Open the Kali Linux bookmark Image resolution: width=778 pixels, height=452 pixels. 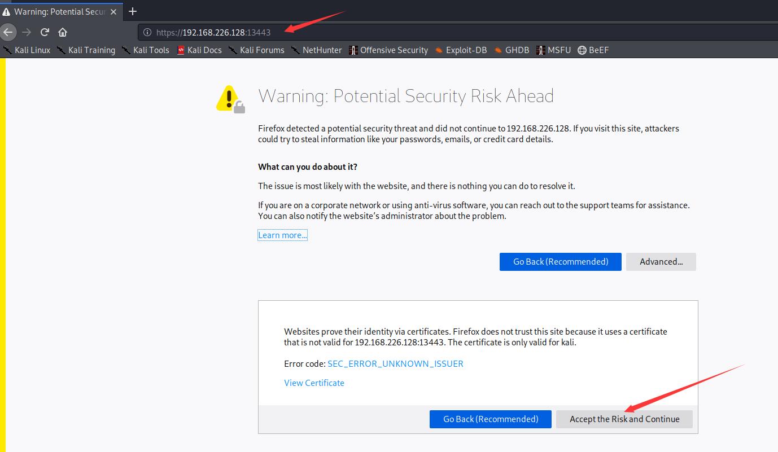[27, 50]
